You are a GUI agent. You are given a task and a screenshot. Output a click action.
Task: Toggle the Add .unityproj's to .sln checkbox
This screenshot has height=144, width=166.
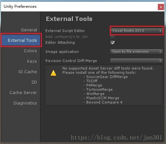112,37
